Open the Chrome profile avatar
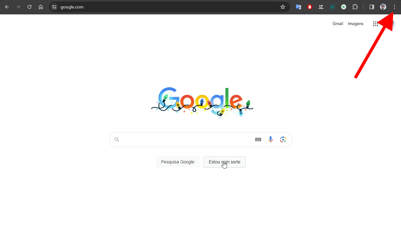 [x=383, y=7]
